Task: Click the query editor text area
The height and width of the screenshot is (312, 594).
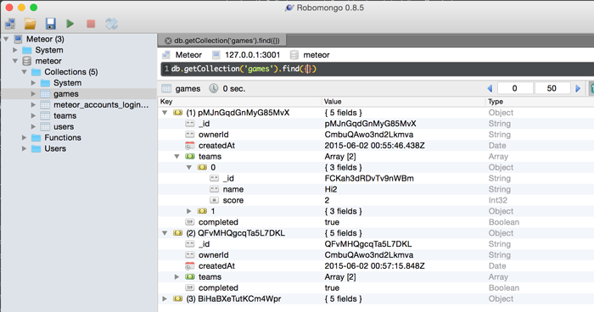Action: (377, 69)
